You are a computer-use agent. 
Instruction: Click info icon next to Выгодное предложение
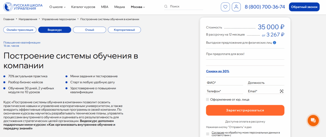[274, 43]
